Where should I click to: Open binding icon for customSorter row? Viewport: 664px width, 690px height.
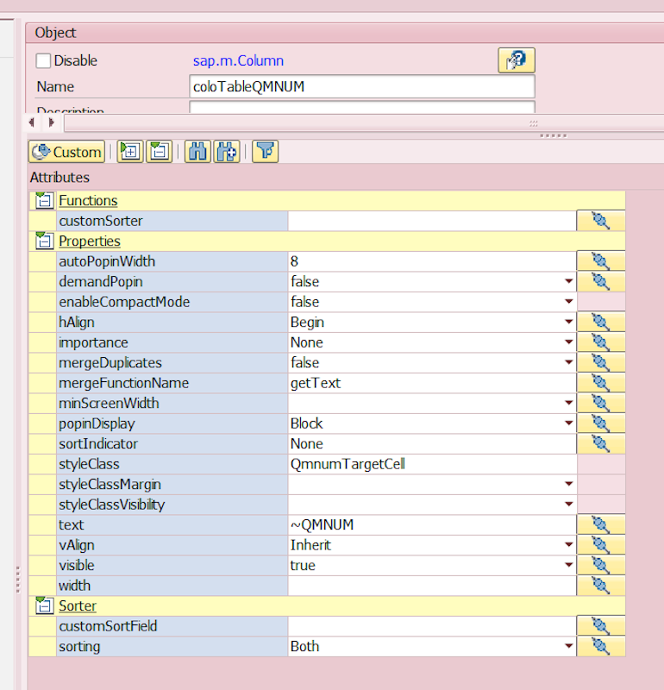tap(601, 221)
